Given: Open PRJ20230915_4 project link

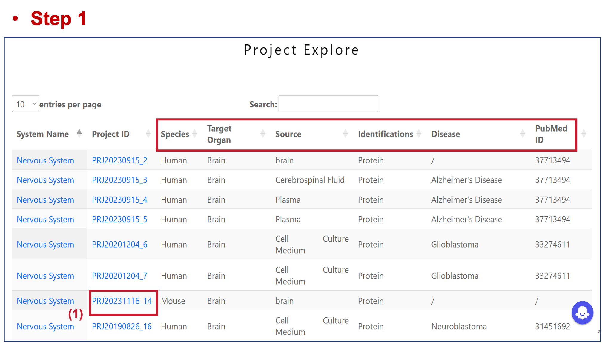Looking at the screenshot, I should coord(119,200).
